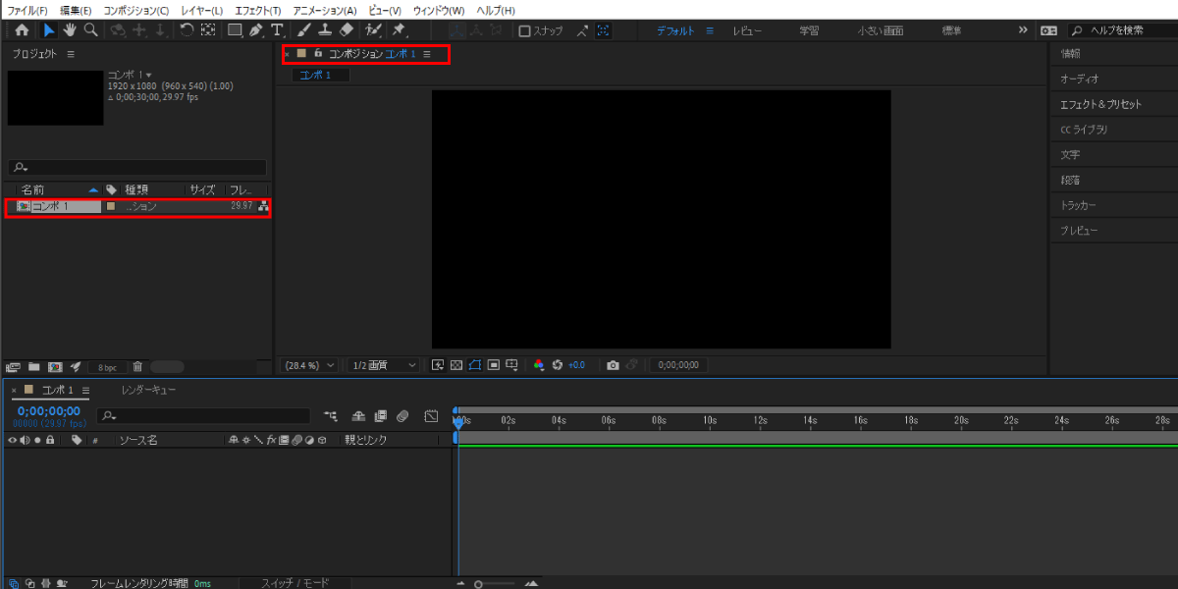
Task: Open the 1/2画質 resolution dropdown
Action: 384,365
